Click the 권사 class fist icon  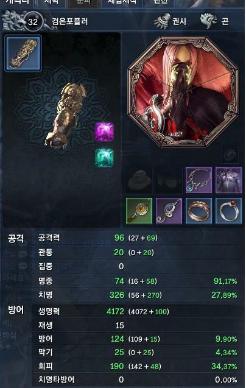tap(162, 21)
